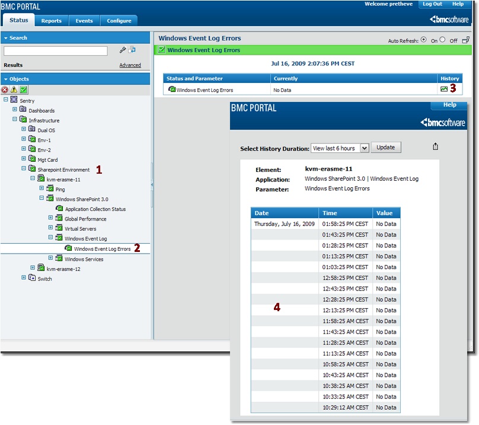Click the Global Performance icon
Screen dimensions: 479x425
(x=59, y=218)
